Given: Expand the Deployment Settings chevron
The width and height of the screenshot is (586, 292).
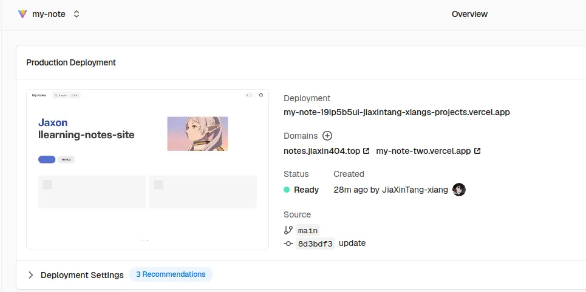Looking at the screenshot, I should 31,275.
